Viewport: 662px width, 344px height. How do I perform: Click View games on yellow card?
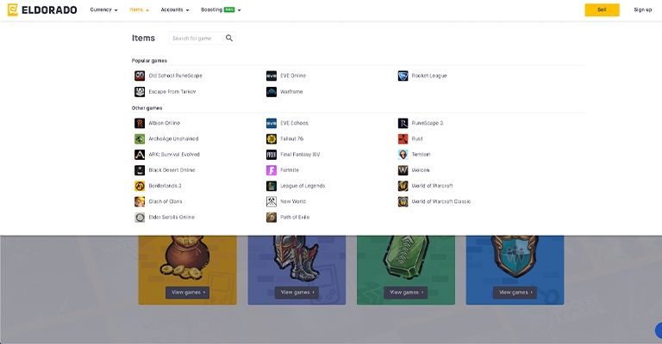point(187,292)
